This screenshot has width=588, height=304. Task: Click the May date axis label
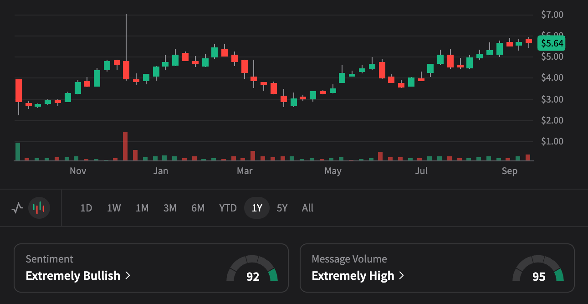click(x=333, y=171)
